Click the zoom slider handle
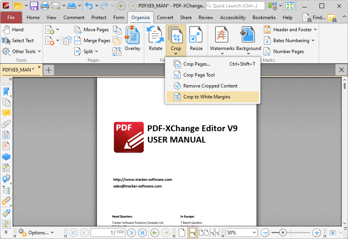This screenshot has height=239, width=348. pos(283,233)
